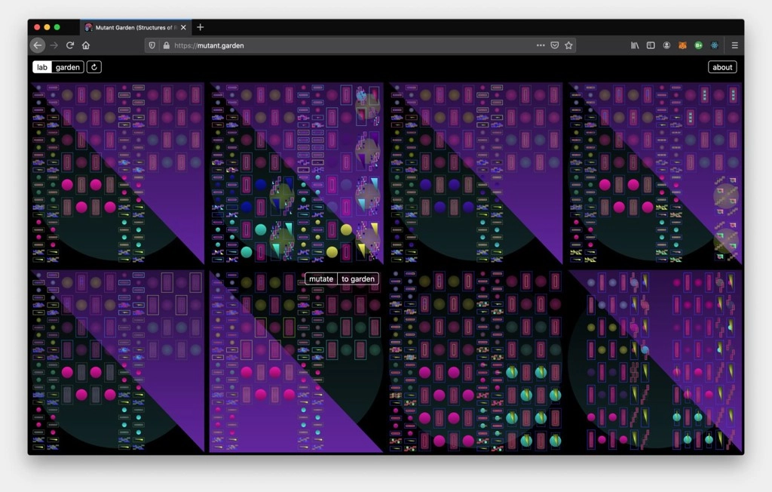772x492 pixels.
Task: Open the Firefox account icon
Action: point(666,45)
